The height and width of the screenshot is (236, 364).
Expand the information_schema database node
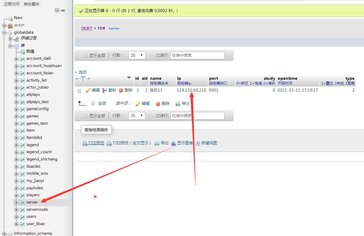click(4, 234)
